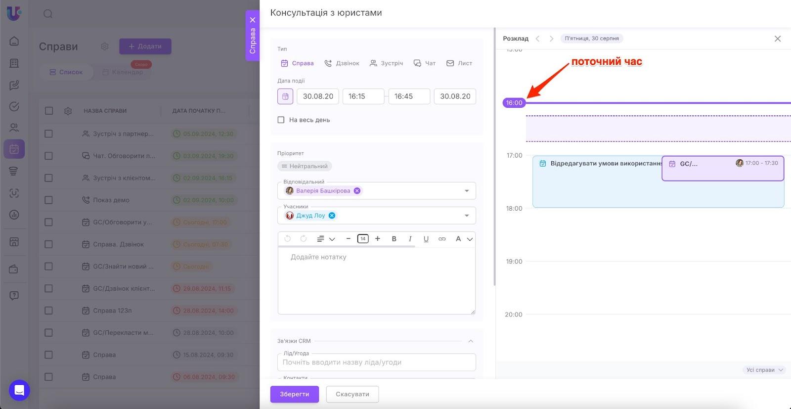Viewport: 791px width, 409px height.
Task: Select checkbox for Справа 123п row
Action: [48, 311]
